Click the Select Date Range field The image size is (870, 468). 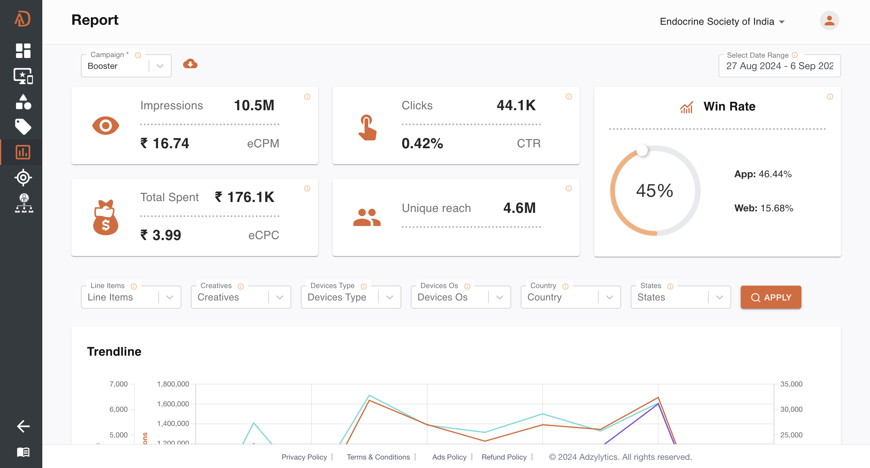(779, 66)
